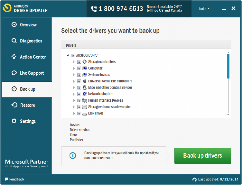Uncheck Universal Serial Bus controllers checkbox

click(79, 81)
